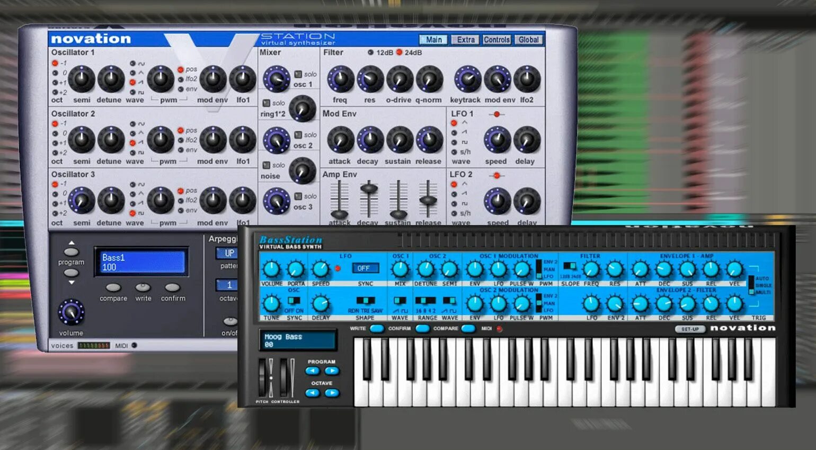Flip the BassStation TRIG mode switch

[x=751, y=285]
